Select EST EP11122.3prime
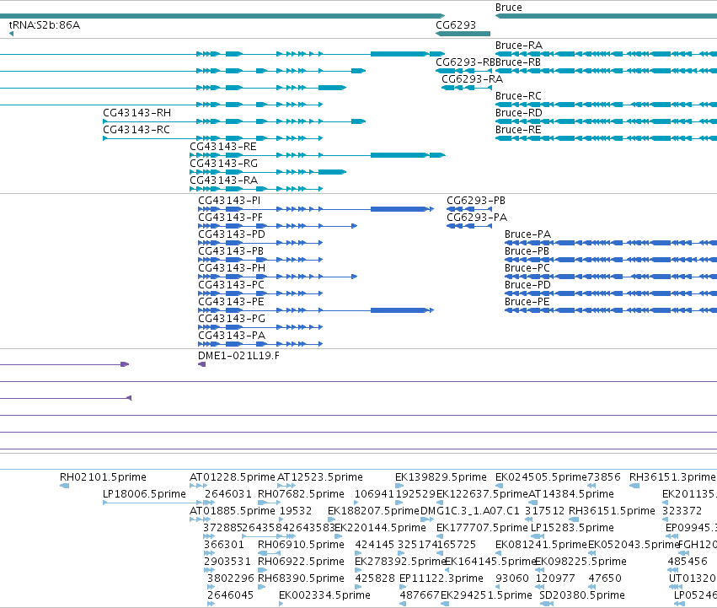This screenshot has height=608, width=717. tap(441, 579)
